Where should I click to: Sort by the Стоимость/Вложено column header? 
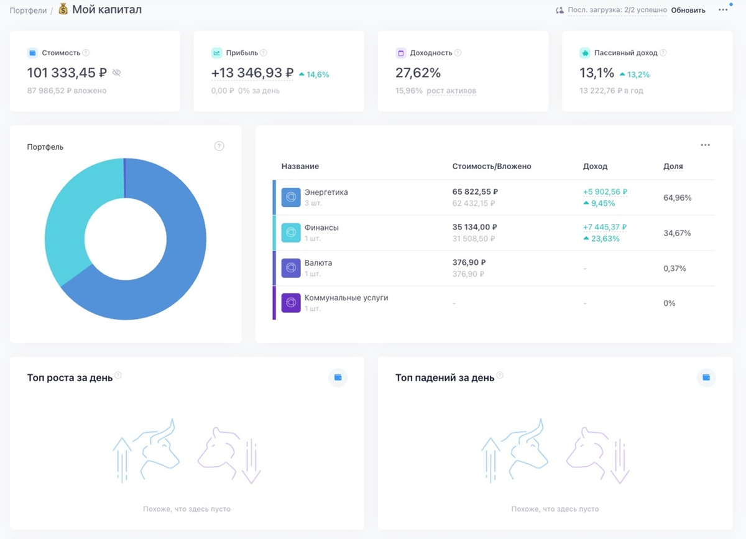(x=492, y=167)
